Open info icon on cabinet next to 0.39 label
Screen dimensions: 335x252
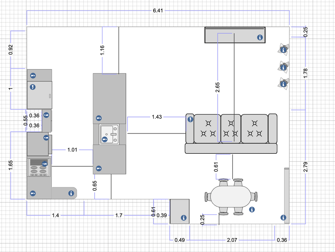184,218
